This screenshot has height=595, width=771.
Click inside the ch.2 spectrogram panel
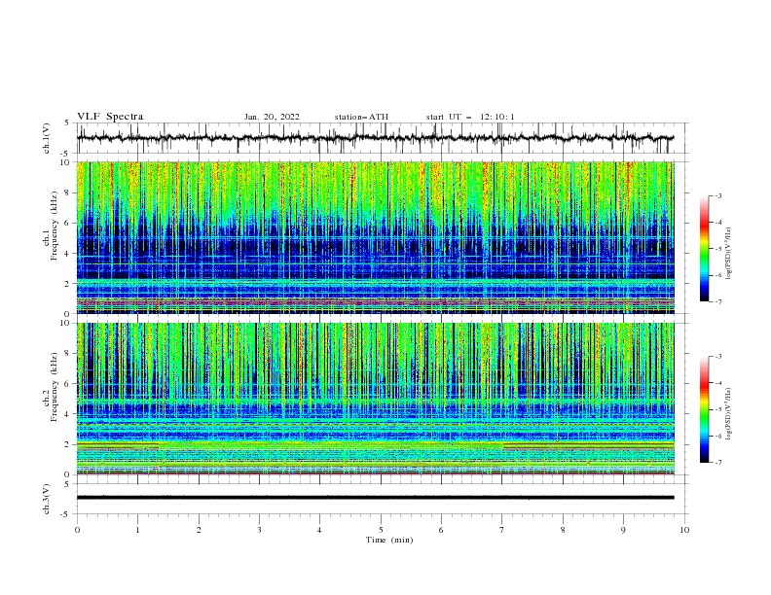375,399
